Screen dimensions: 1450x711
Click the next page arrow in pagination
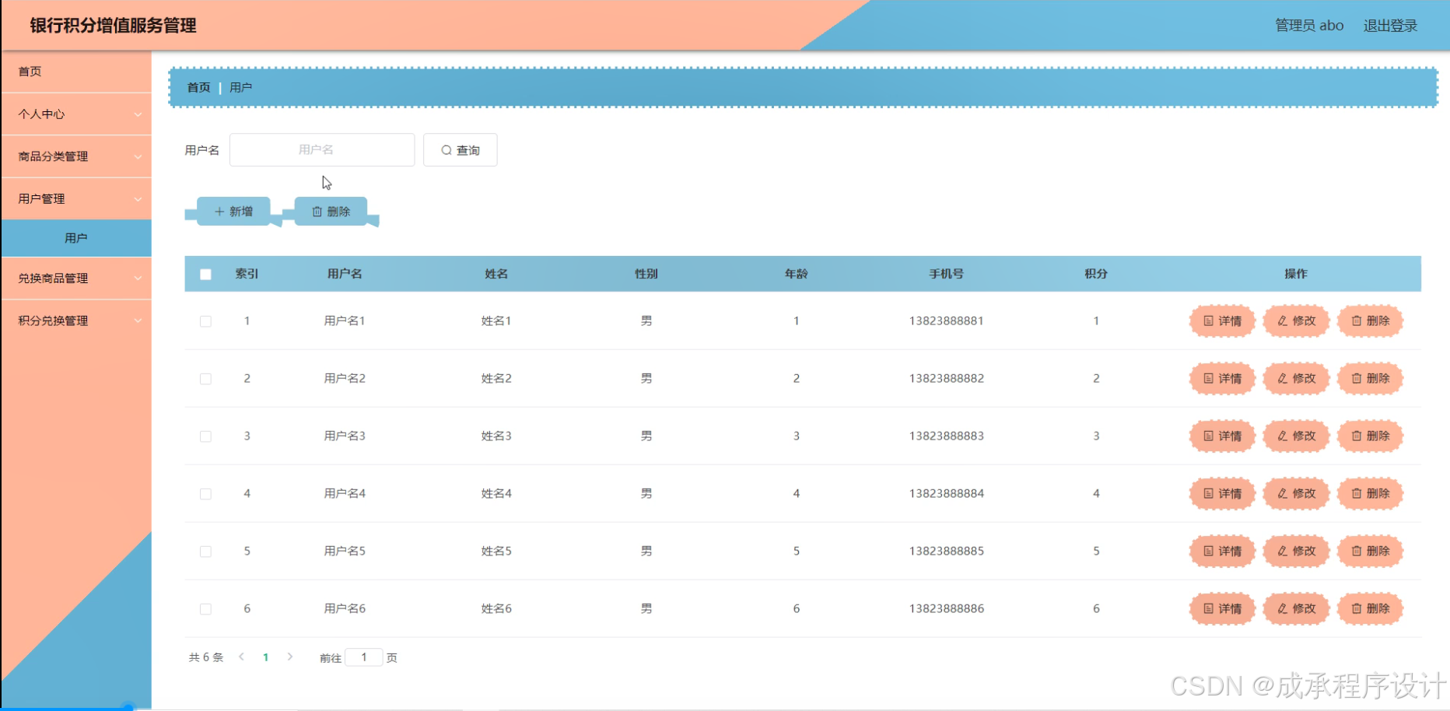290,657
